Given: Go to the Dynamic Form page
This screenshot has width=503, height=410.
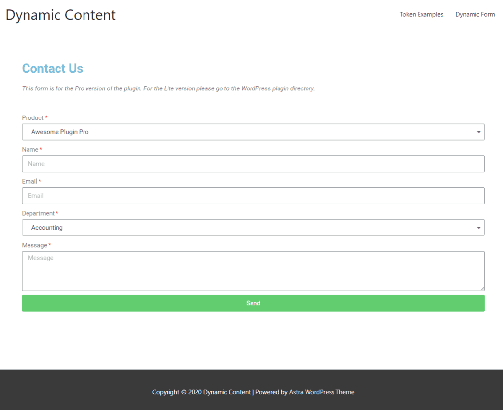Looking at the screenshot, I should point(475,15).
